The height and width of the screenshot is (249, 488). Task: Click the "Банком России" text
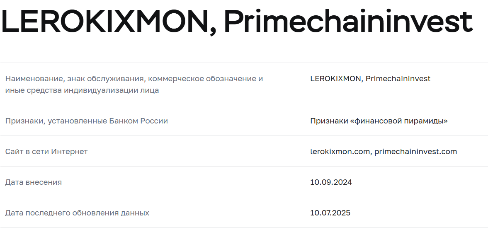pyautogui.click(x=138, y=121)
